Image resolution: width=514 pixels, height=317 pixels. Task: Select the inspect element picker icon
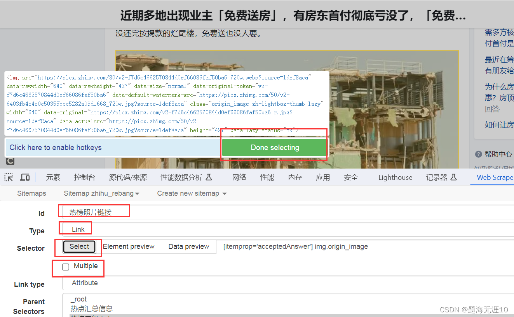(x=9, y=177)
